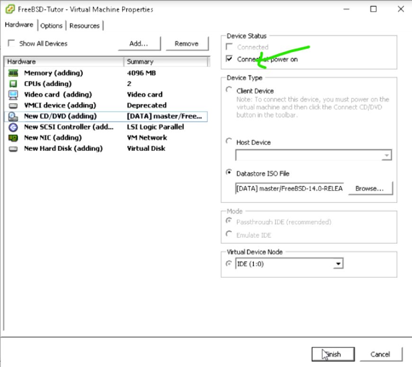Click the CPUs chip icon
The width and height of the screenshot is (412, 367).
[x=13, y=84]
